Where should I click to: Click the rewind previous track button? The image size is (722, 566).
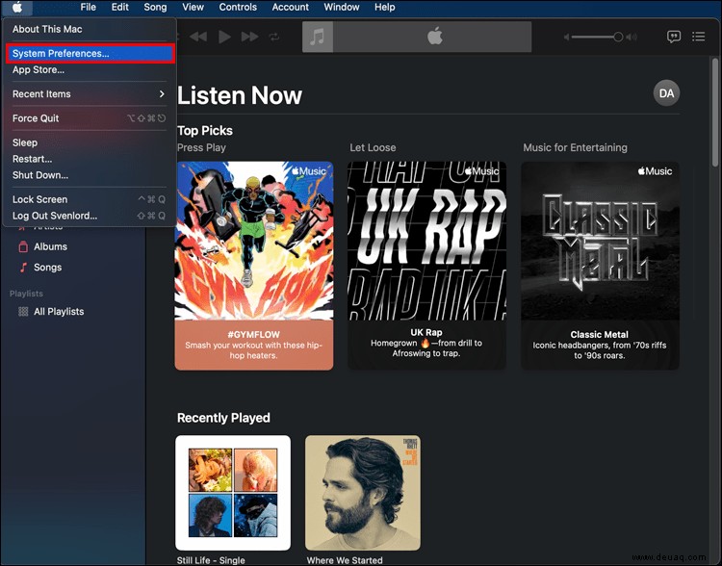click(198, 37)
